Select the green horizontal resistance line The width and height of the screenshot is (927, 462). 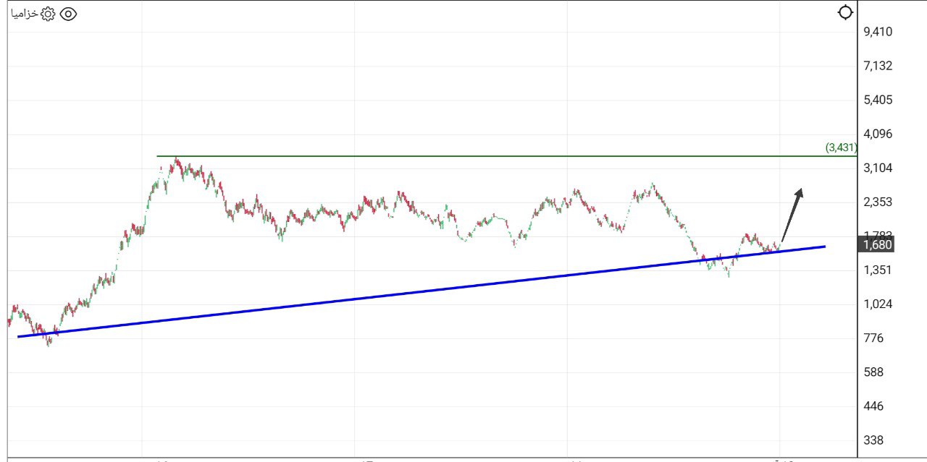coord(507,156)
